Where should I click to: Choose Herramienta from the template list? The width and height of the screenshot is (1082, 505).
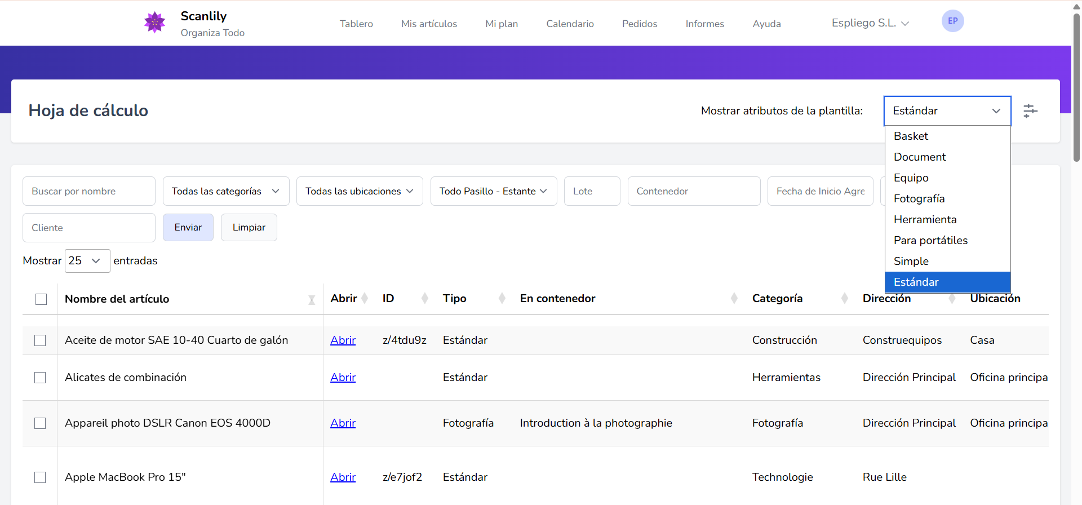click(948, 219)
